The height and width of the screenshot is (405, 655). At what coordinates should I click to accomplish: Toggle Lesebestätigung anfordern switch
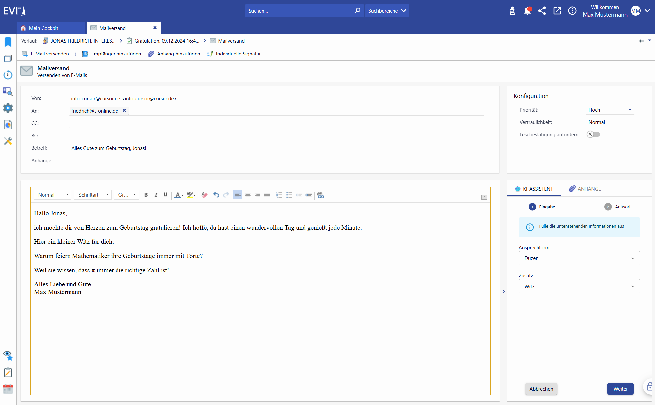click(593, 134)
